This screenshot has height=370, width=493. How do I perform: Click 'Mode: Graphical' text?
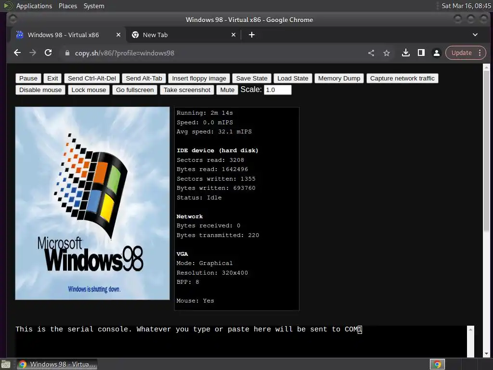[x=204, y=263]
